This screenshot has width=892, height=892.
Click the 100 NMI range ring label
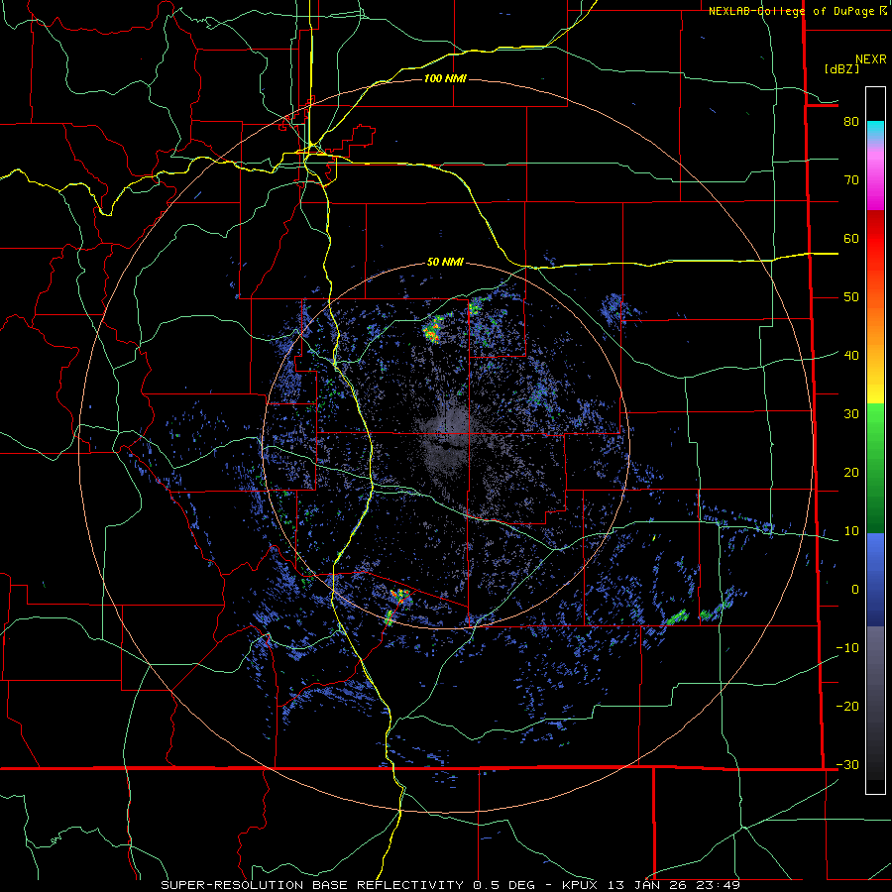[445, 78]
